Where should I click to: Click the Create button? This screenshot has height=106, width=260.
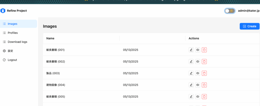[x=250, y=26]
